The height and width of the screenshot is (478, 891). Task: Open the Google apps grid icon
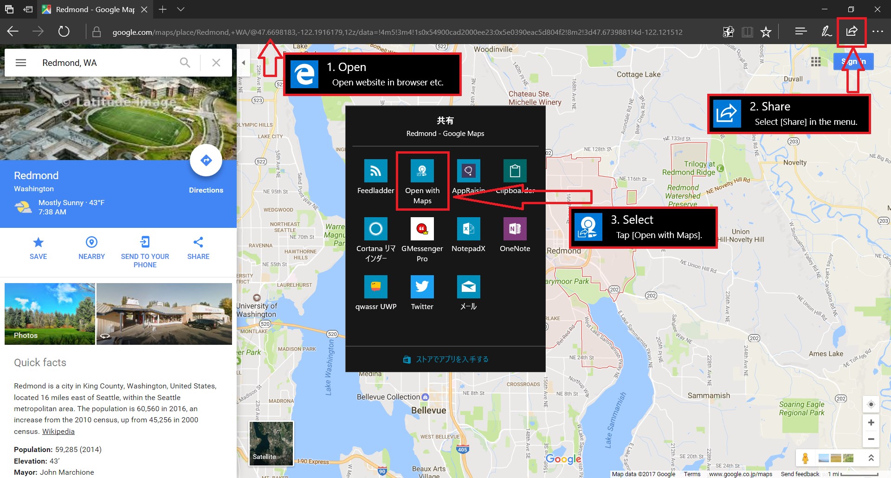[x=816, y=62]
